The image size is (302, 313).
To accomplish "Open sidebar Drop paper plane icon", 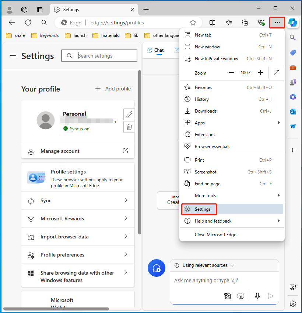I will [x=293, y=126].
